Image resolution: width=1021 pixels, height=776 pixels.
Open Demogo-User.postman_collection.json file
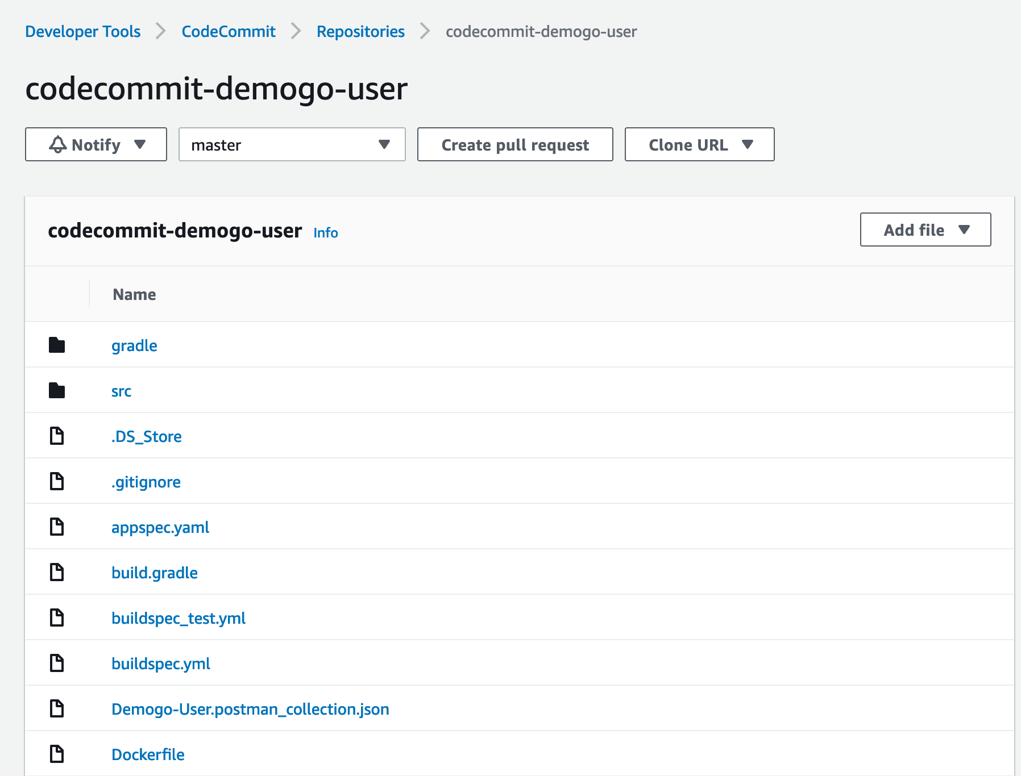click(250, 709)
